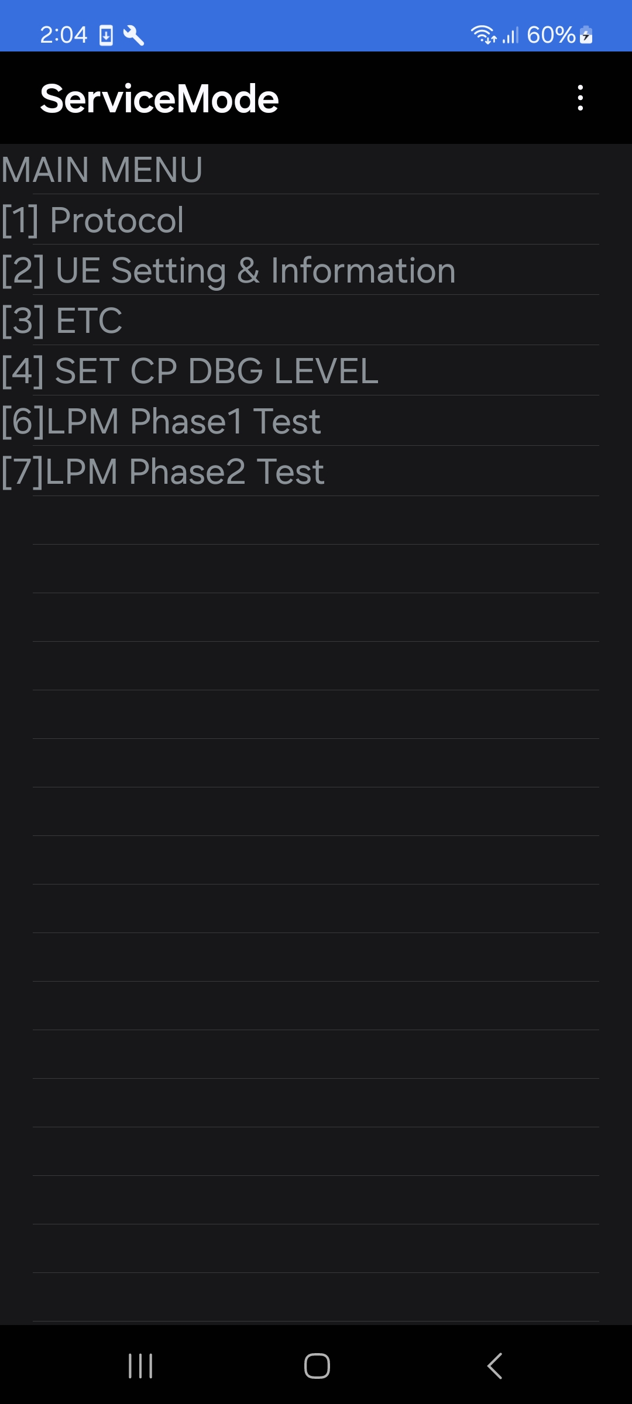The width and height of the screenshot is (632, 1404).
Task: Go back using the back arrow
Action: pos(494,1366)
